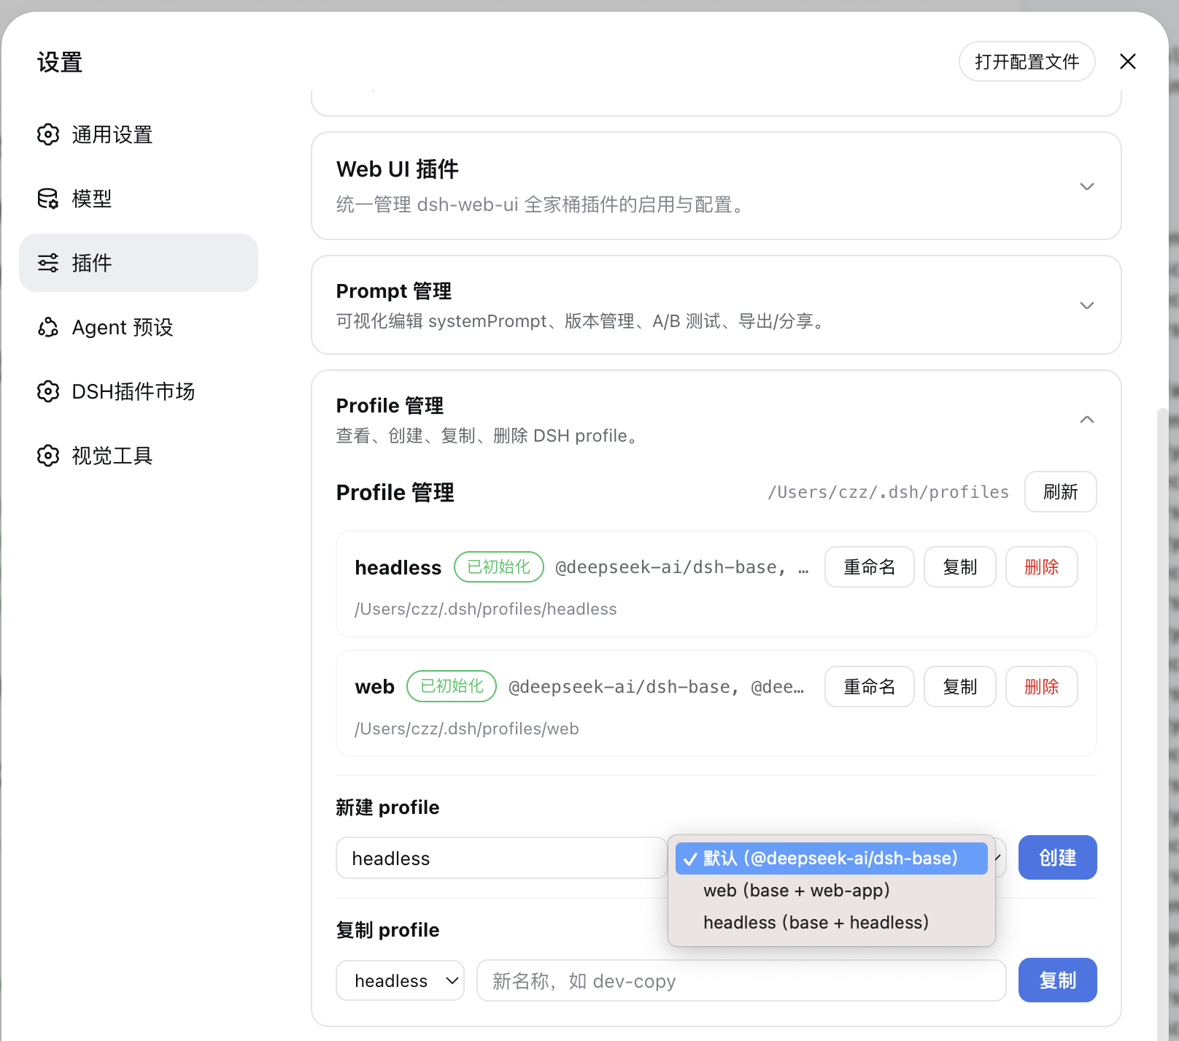The width and height of the screenshot is (1179, 1041).
Task: Open 视觉工具 settings
Action: (x=139, y=456)
